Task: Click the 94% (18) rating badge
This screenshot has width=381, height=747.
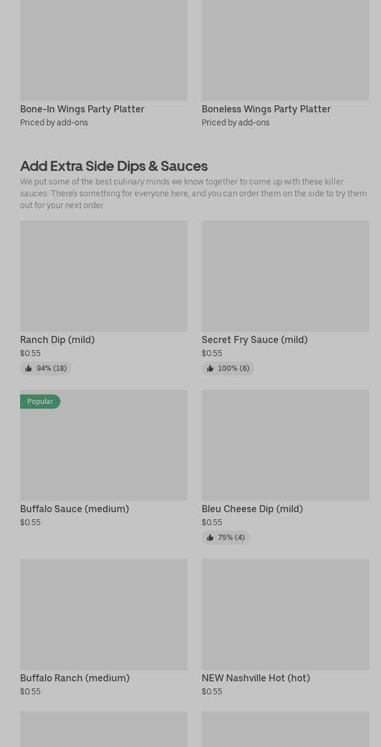Action: pos(46,368)
